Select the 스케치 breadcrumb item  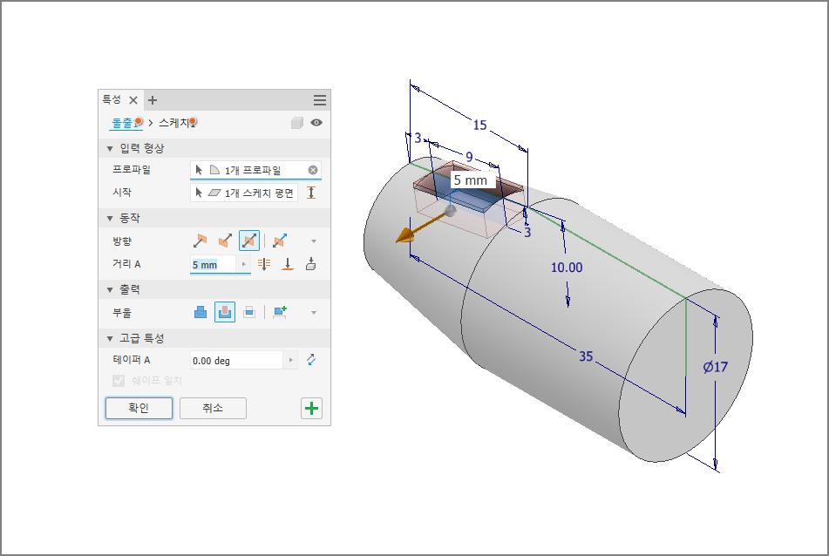178,123
